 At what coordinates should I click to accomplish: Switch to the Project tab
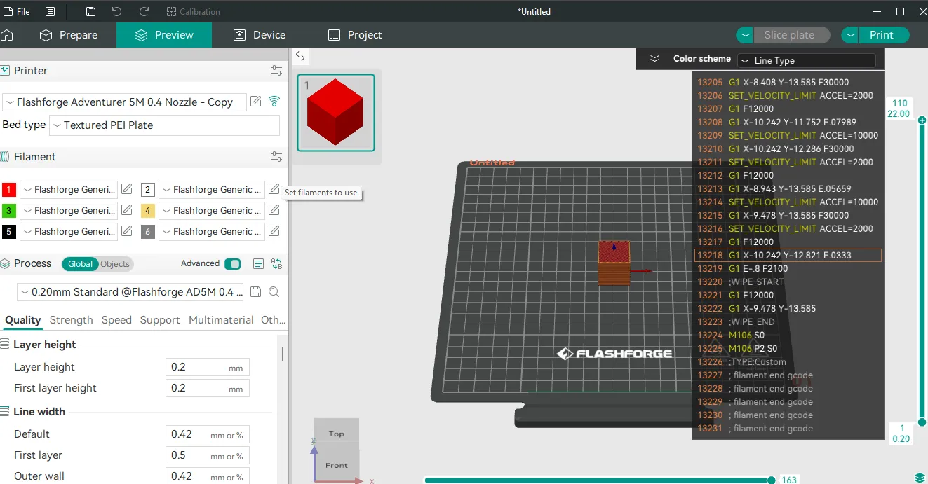355,35
